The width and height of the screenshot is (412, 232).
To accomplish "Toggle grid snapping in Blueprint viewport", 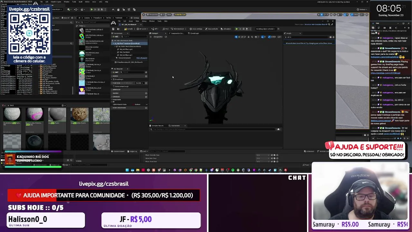I will [256, 37].
